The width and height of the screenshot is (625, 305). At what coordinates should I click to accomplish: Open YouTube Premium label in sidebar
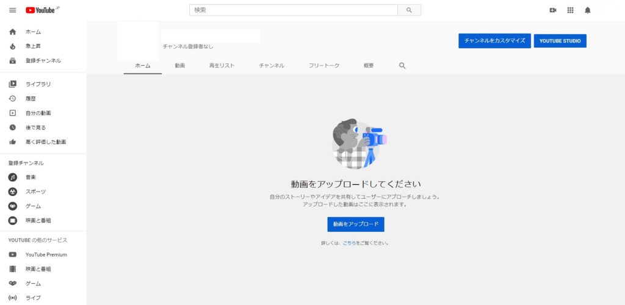[46, 254]
